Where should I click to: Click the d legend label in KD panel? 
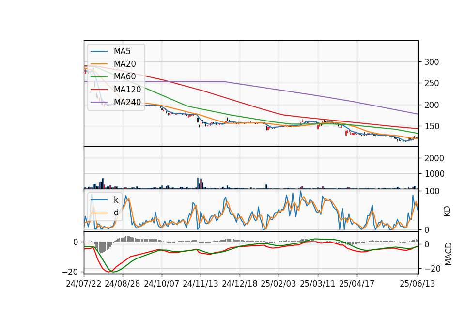pos(116,212)
